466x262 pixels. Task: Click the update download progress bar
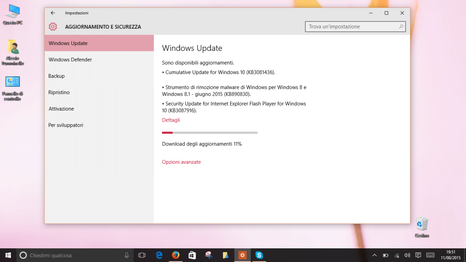tap(210, 132)
